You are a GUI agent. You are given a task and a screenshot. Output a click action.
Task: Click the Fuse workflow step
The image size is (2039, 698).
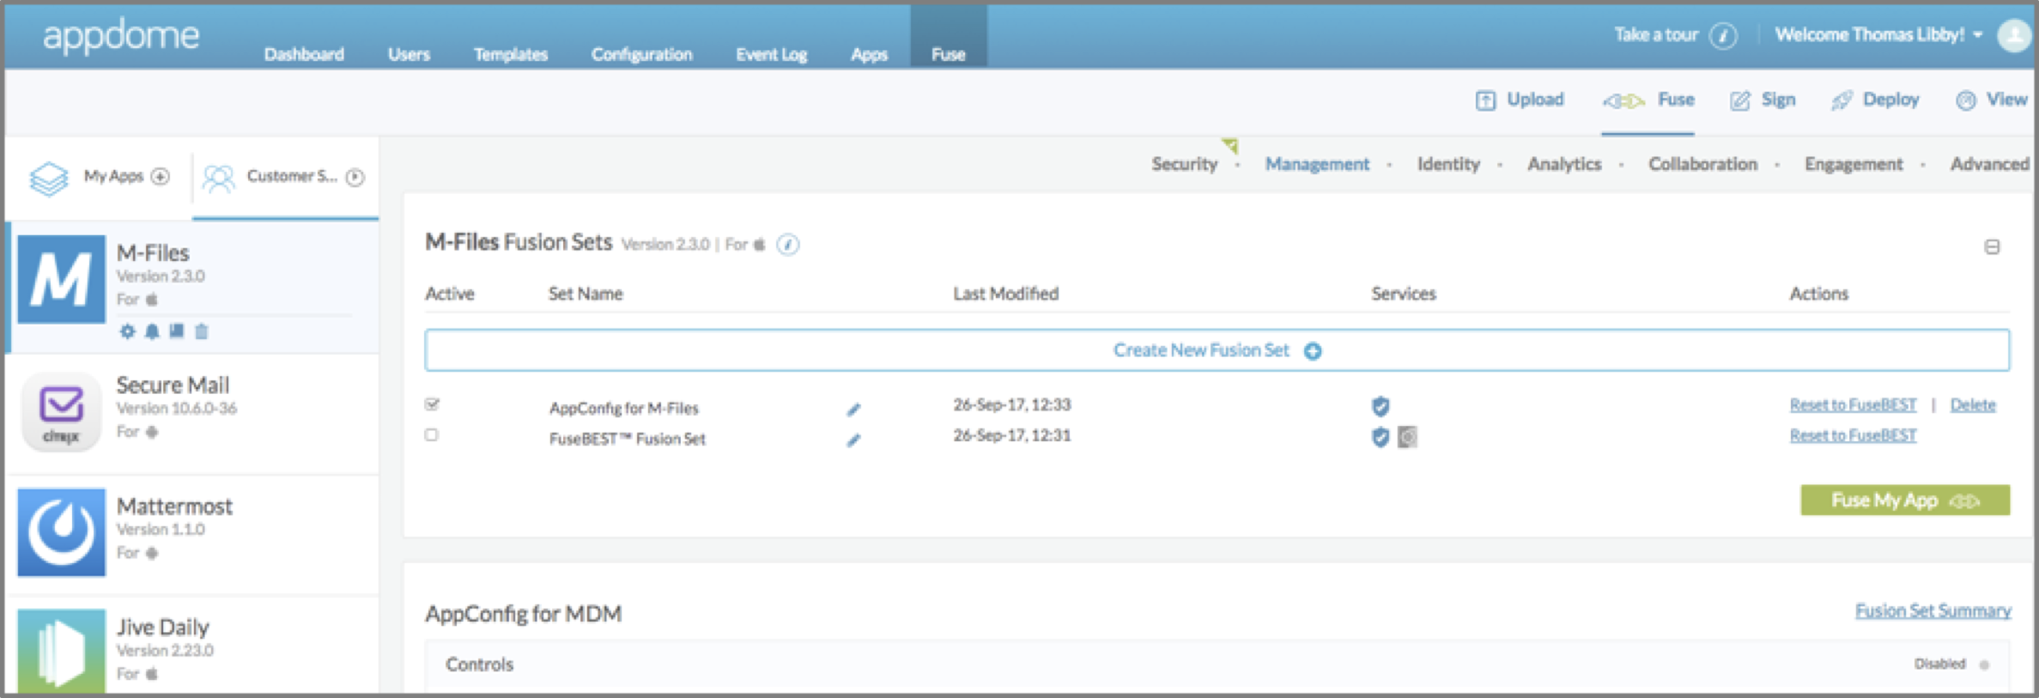click(x=1648, y=100)
